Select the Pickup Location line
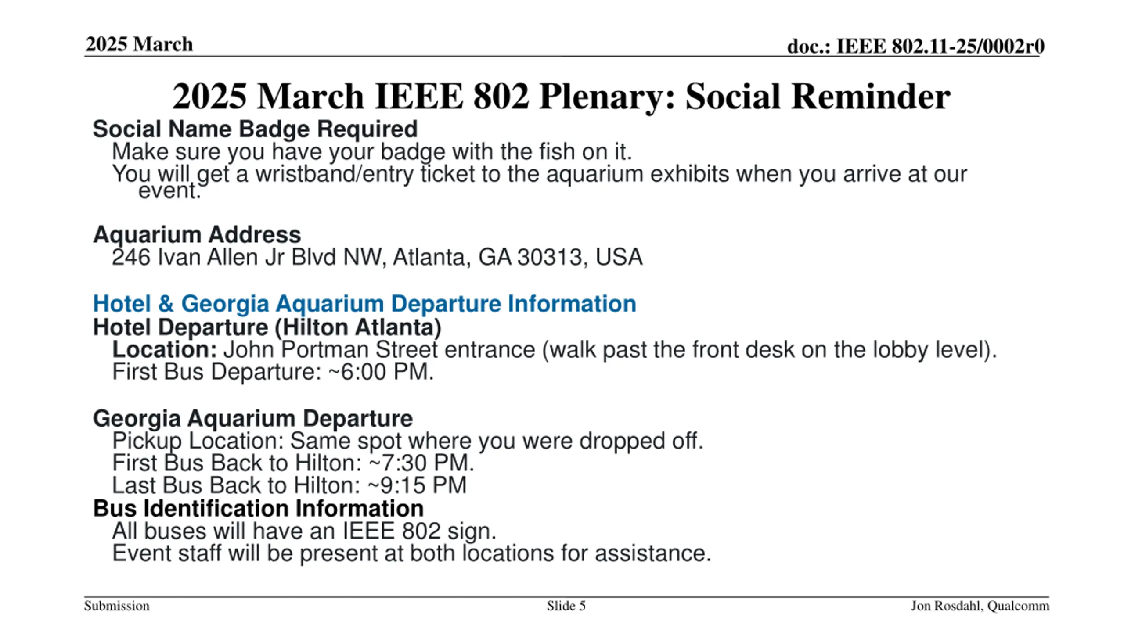Screen dimensions: 1124x632 pyautogui.click(x=408, y=441)
